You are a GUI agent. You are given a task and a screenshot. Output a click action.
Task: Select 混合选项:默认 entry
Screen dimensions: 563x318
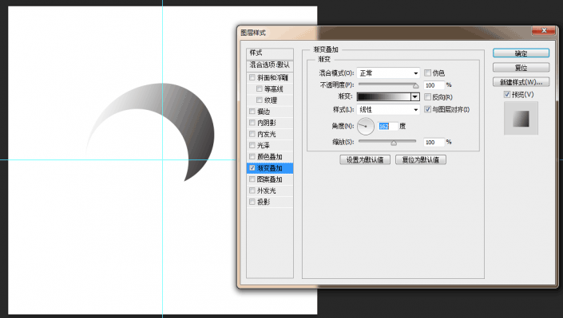pos(270,65)
